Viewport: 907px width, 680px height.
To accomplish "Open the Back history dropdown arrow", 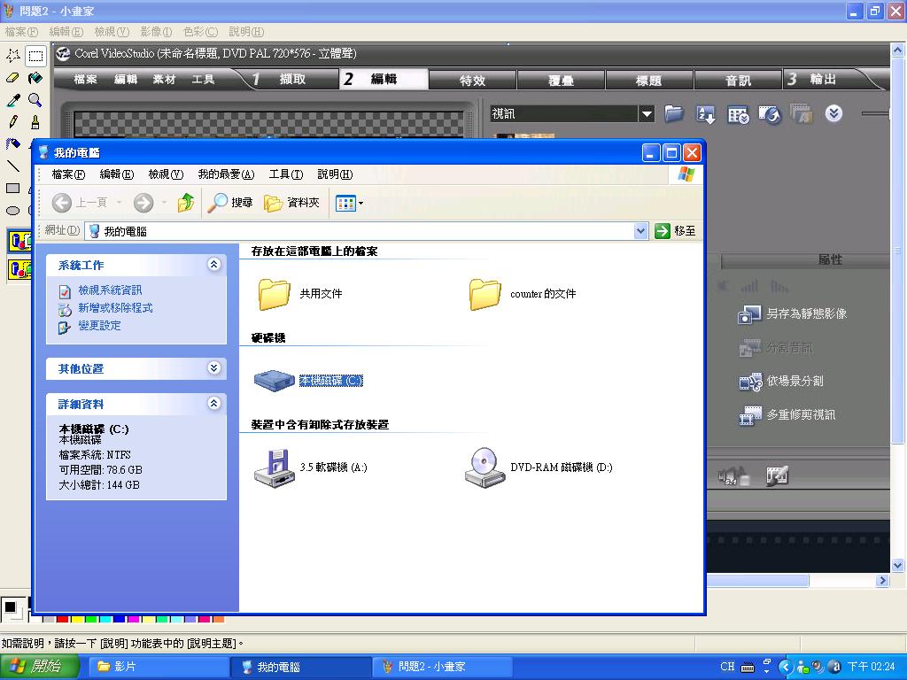I will [120, 203].
